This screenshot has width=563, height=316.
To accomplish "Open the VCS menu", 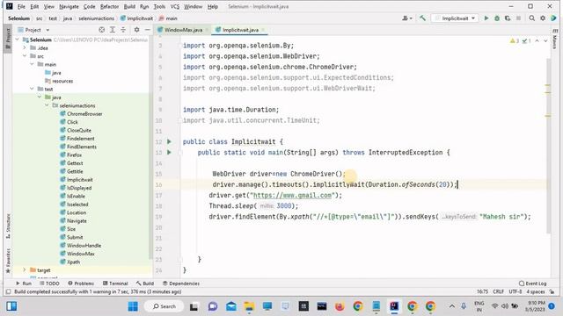I will click(174, 6).
